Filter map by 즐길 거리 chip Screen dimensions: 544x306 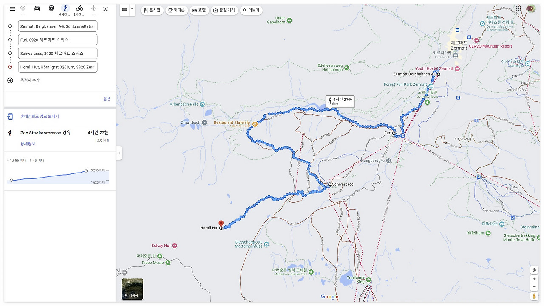click(224, 10)
